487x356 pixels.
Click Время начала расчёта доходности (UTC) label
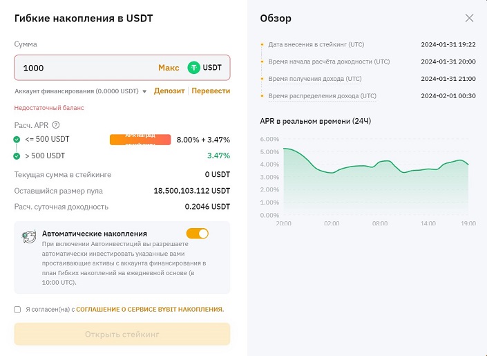tap(329, 62)
